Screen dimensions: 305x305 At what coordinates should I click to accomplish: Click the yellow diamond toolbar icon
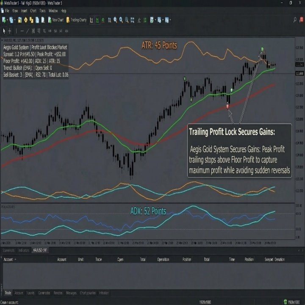pyautogui.click(x=26, y=20)
